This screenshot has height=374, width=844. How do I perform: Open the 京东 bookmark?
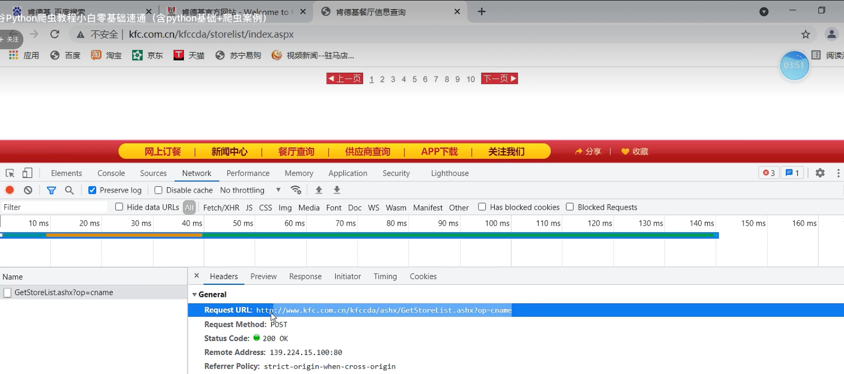[148, 56]
